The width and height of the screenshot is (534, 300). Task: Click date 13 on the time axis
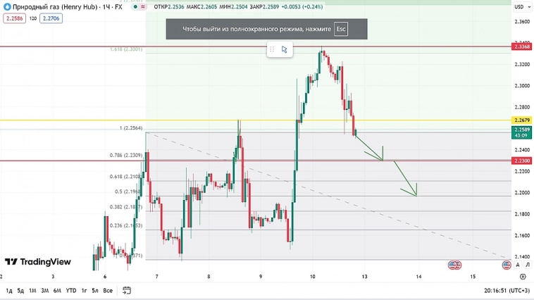364,277
